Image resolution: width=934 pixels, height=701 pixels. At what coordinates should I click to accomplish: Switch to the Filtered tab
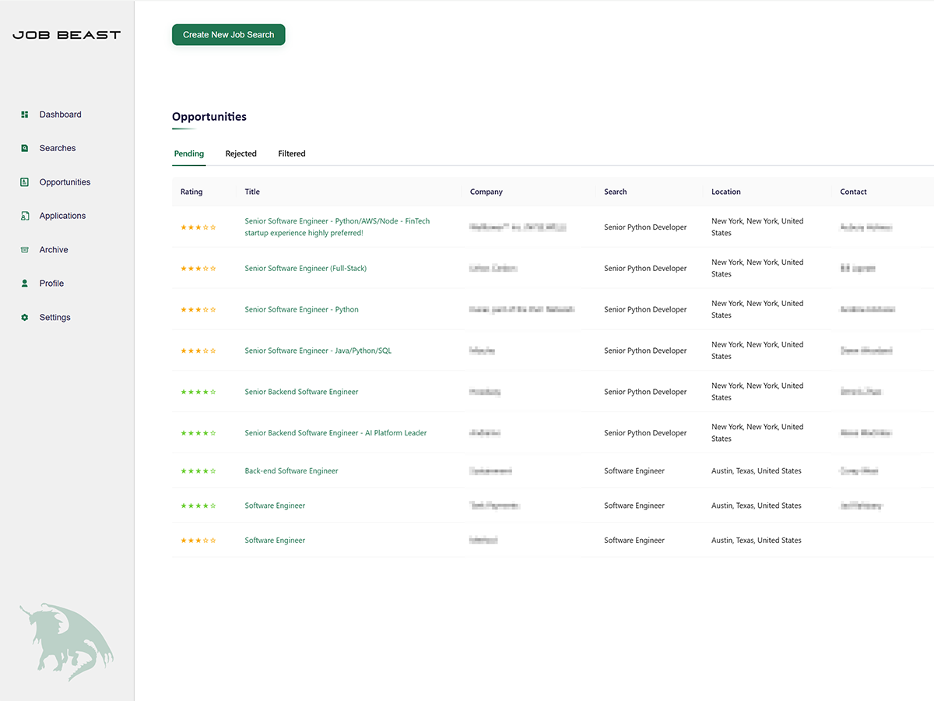click(x=291, y=153)
